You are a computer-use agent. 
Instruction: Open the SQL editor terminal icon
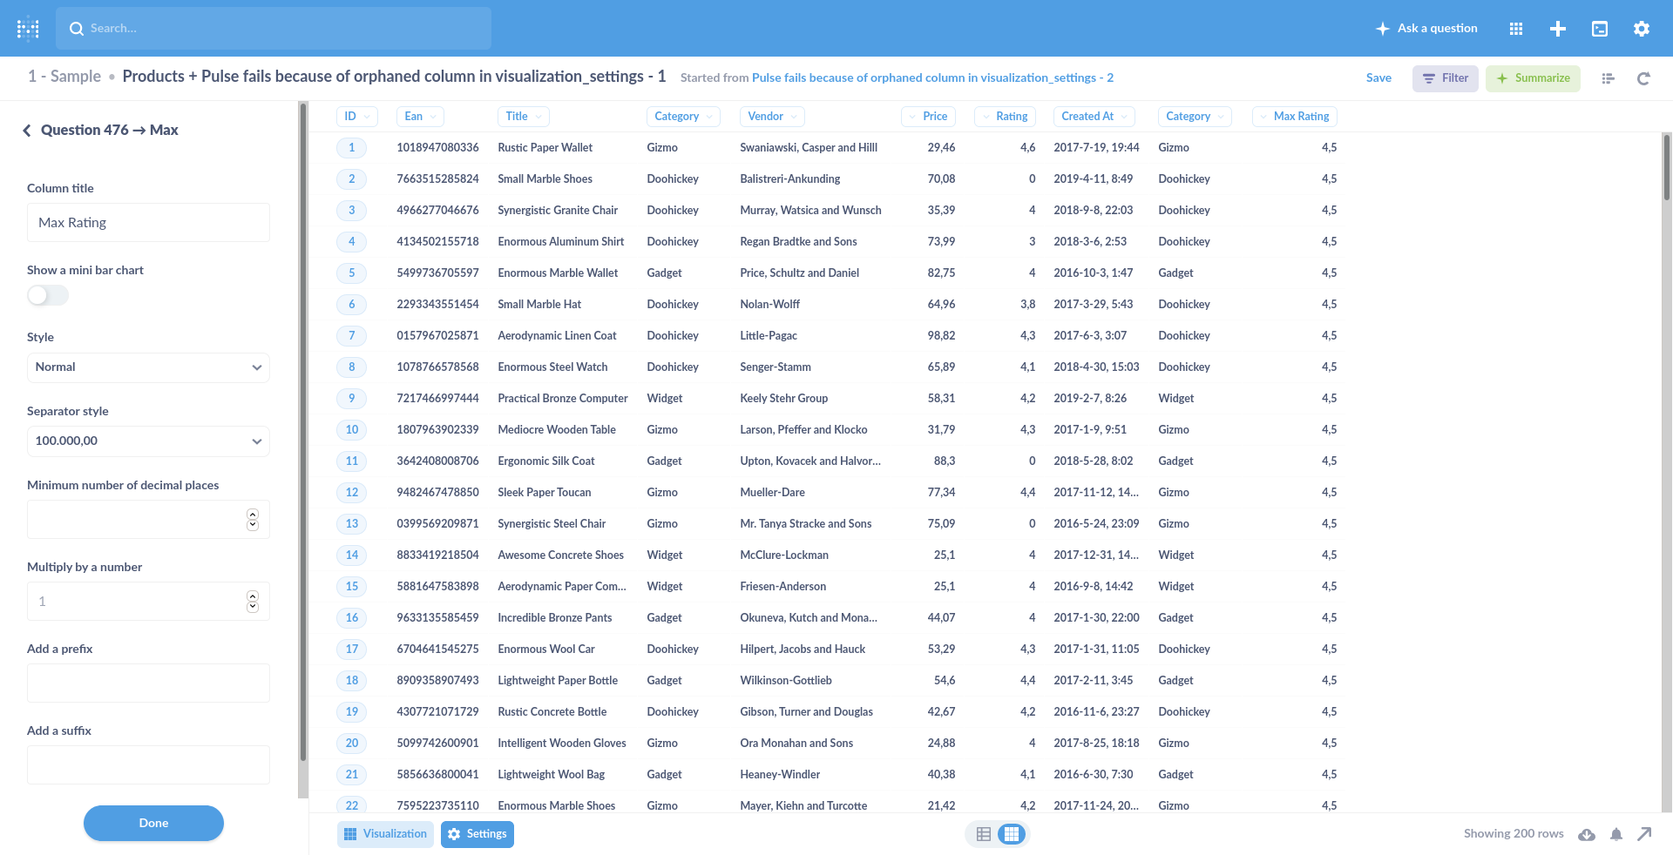1600,28
